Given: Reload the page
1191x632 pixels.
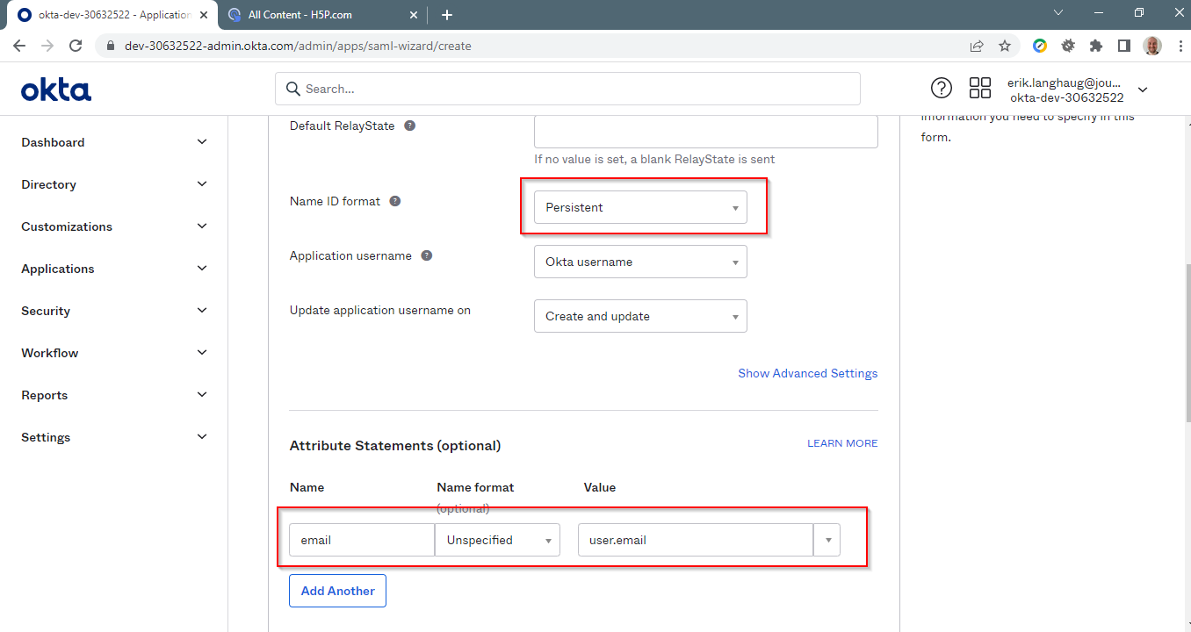Looking at the screenshot, I should click(76, 46).
